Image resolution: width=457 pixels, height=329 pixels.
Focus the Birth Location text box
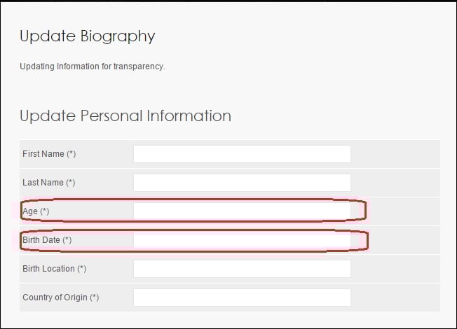242,269
